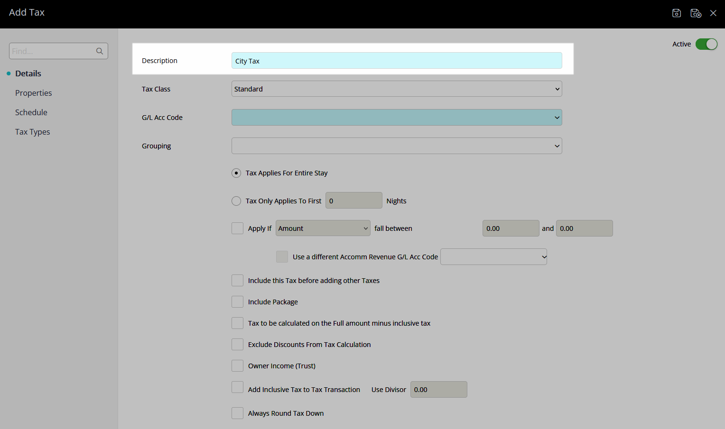Image resolution: width=725 pixels, height=429 pixels.
Task: Click the Use Divisor input field
Action: (438, 390)
